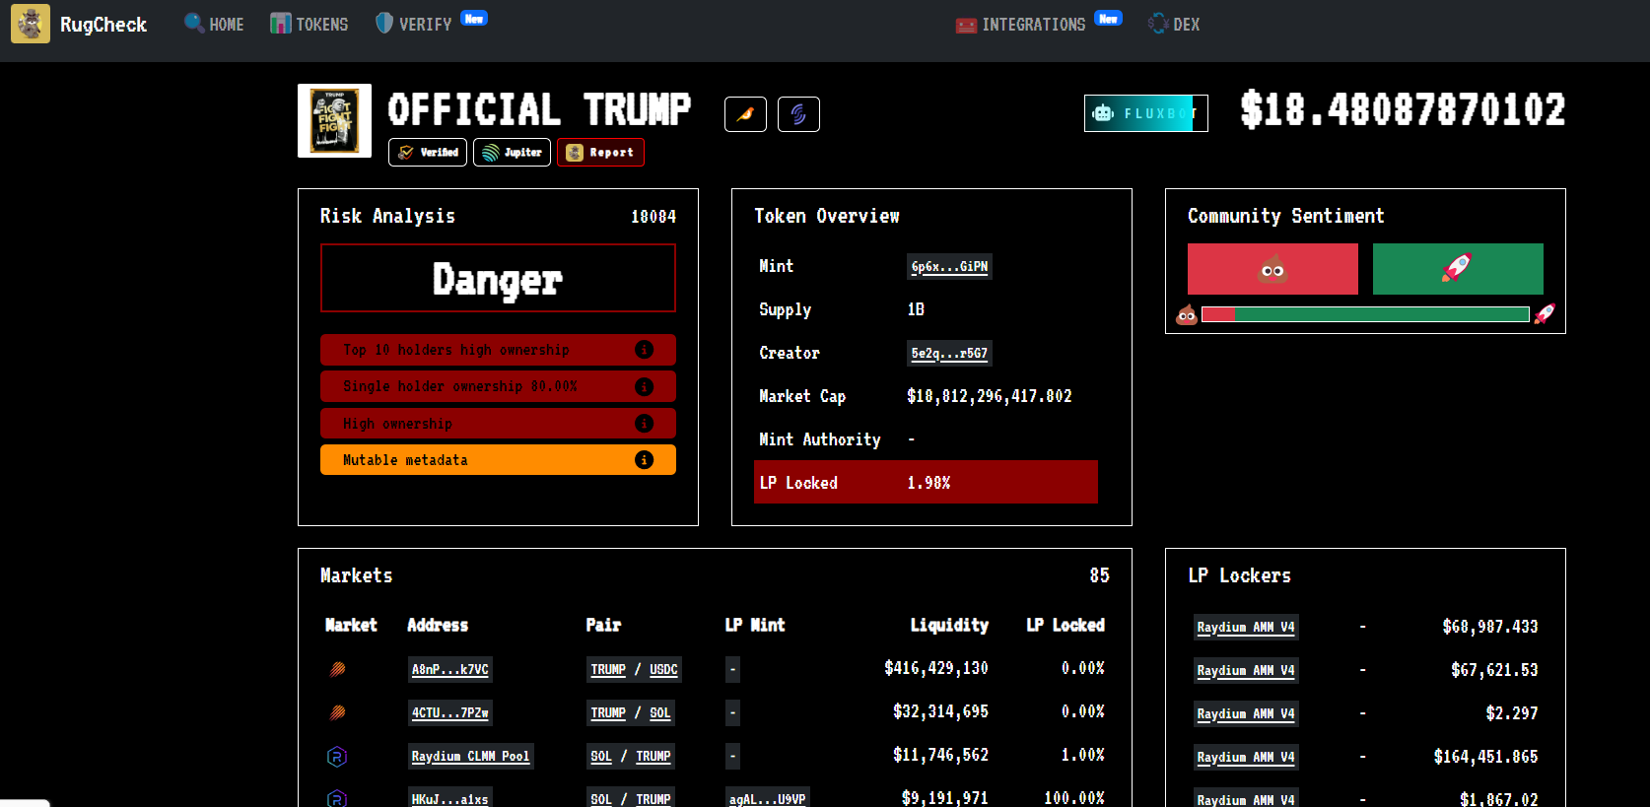Open the Raydium CLMM Pool link
1650x807 pixels.
tap(470, 757)
